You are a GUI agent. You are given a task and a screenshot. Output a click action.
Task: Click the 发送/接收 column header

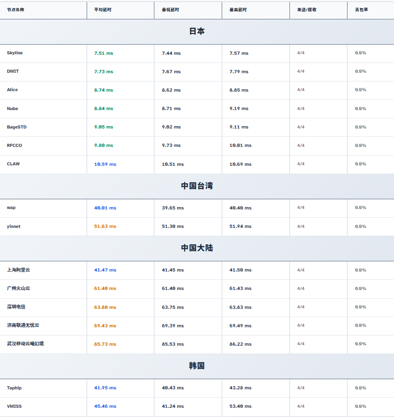click(x=307, y=10)
